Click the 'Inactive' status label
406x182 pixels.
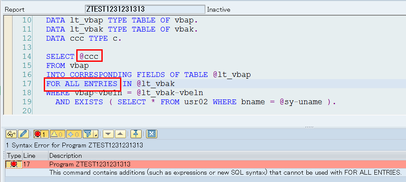(x=219, y=10)
